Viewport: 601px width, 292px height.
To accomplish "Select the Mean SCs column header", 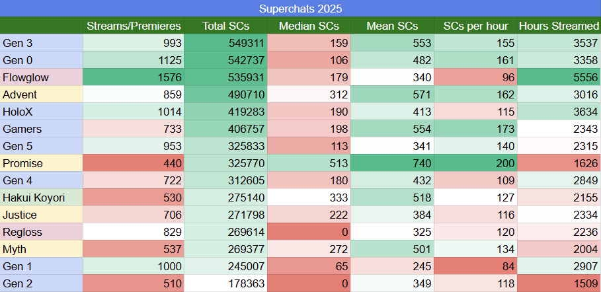I will coord(392,26).
